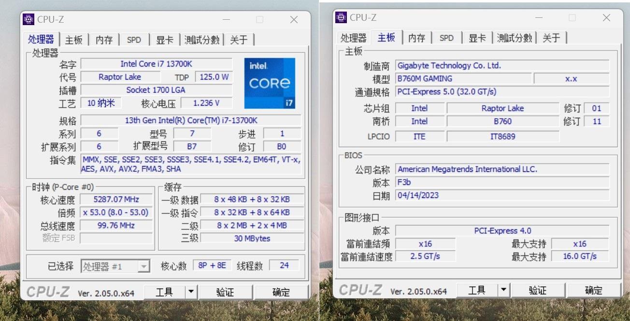630x321 pixels.
Task: Click the 5287.07 MHz core speed value
Action: click(x=116, y=199)
